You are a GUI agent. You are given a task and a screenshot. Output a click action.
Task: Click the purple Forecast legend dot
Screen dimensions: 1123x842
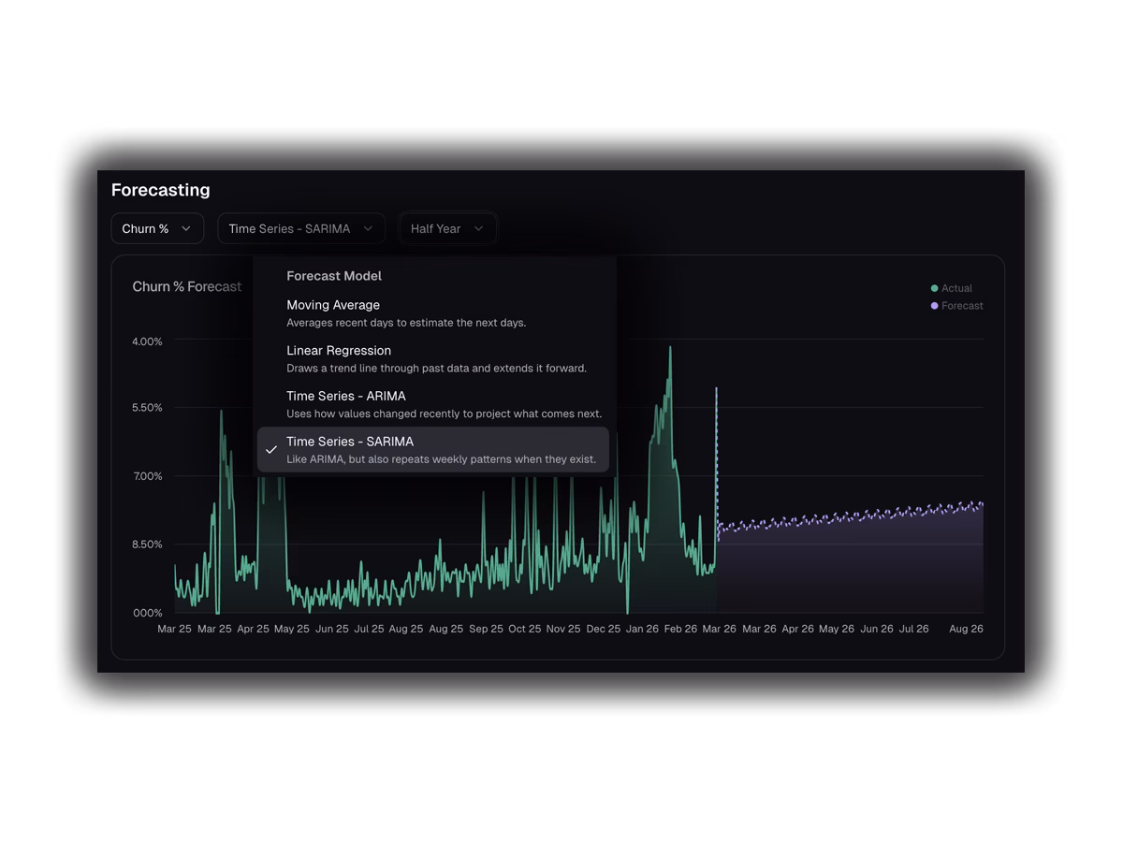934,306
